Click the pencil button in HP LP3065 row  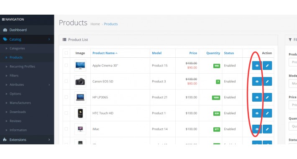tap(267, 97)
